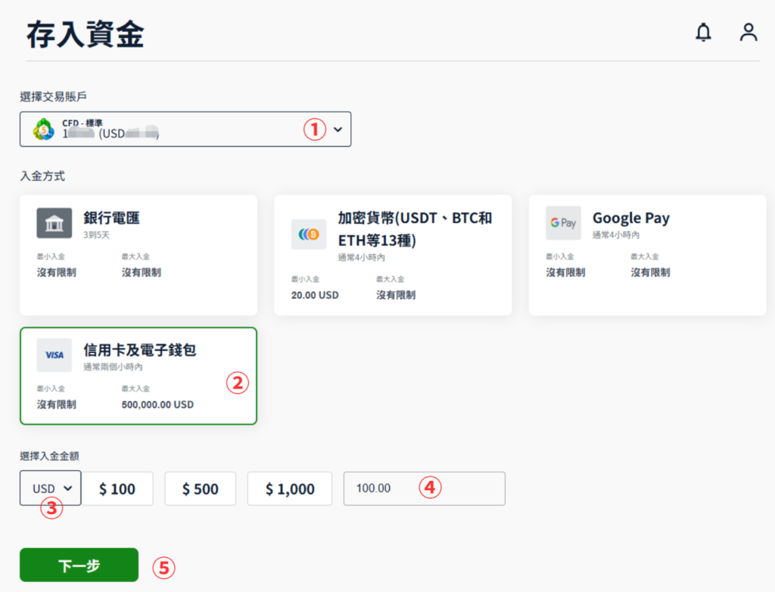Click the G Pay logo on the Google Pay card
Image resolution: width=775 pixels, height=592 pixels.
pyautogui.click(x=563, y=223)
